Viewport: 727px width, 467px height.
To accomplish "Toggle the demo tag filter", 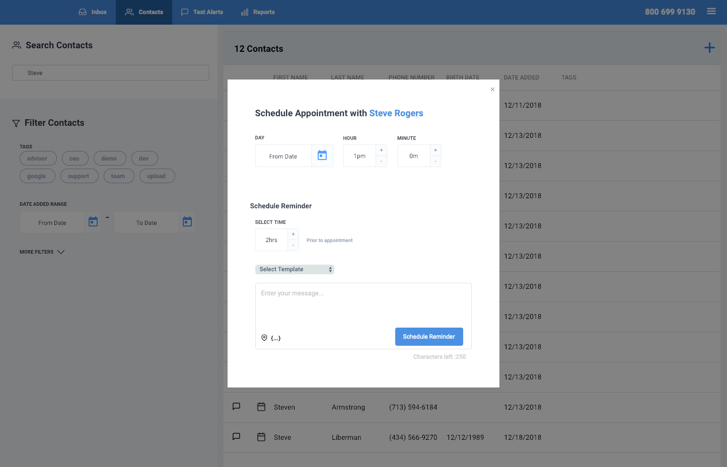I will tap(109, 159).
